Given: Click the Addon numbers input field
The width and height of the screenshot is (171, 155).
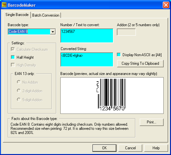Looking at the screenshot, I should (126, 32).
